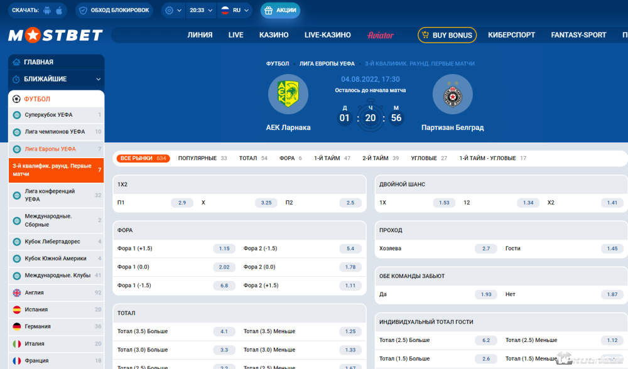Pick the П1 odds 2.9
The width and height of the screenshot is (628, 369).
point(181,203)
